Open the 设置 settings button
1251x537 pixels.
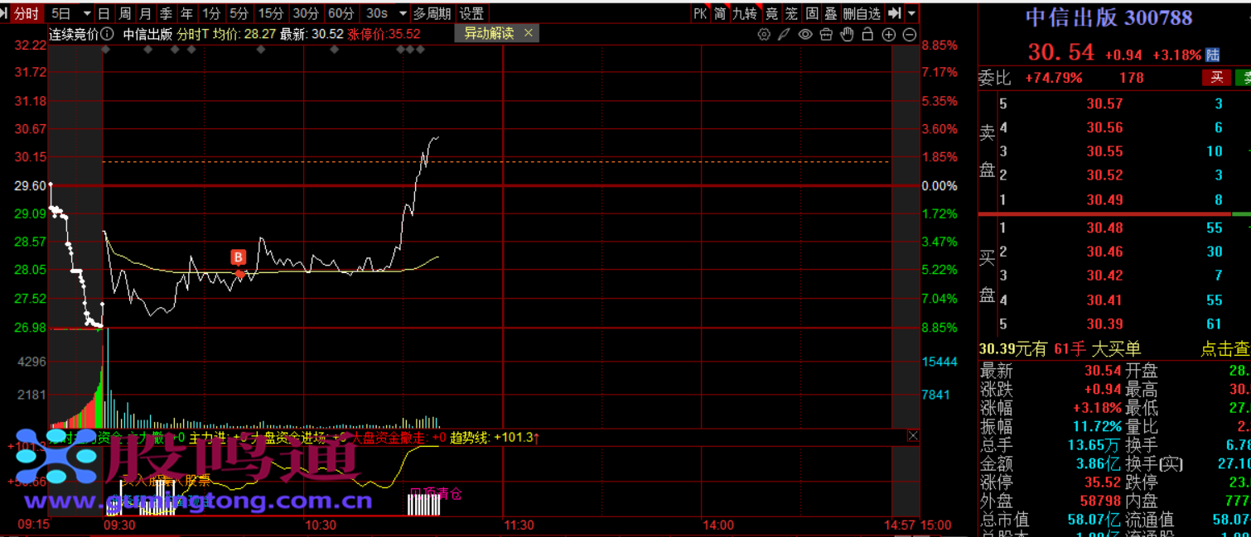click(471, 13)
